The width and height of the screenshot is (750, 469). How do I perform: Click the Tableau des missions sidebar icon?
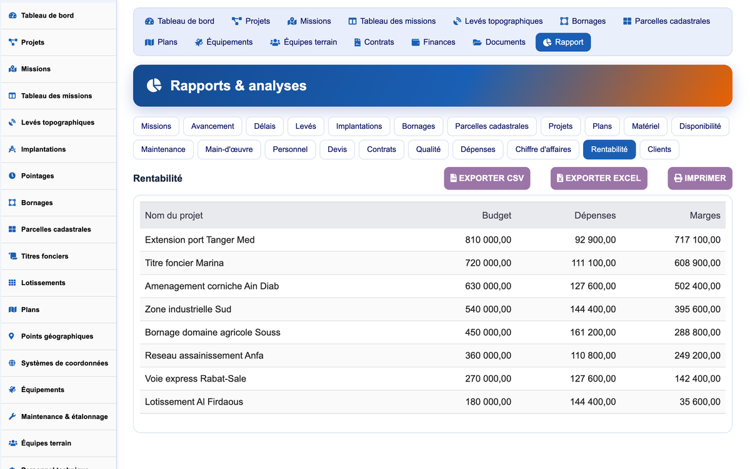[x=12, y=96]
